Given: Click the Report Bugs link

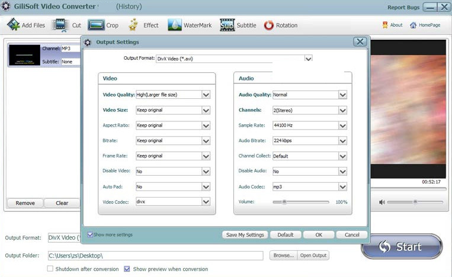Looking at the screenshot, I should click(x=403, y=8).
